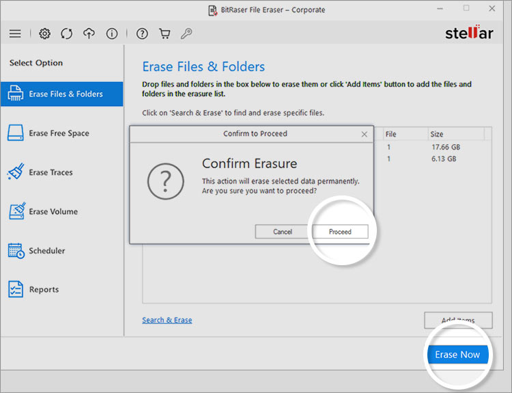Minimize the BitRaser window
This screenshot has width=512, height=393.
(440, 9)
